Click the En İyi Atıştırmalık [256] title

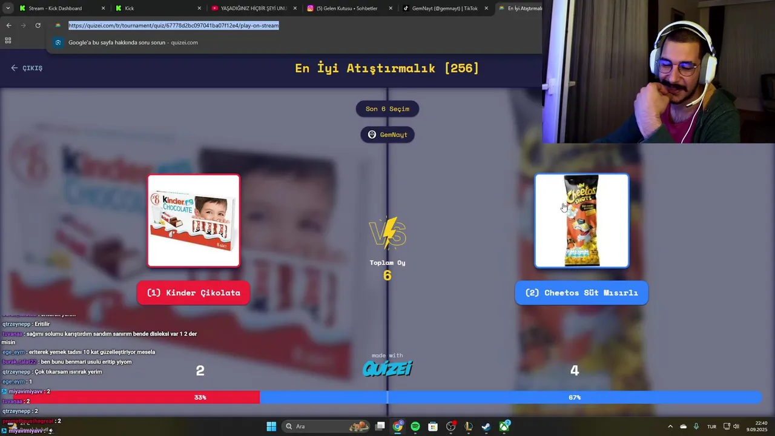tap(387, 68)
